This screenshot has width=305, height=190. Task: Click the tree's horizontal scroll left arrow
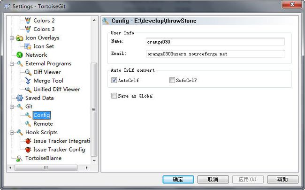click(10, 167)
